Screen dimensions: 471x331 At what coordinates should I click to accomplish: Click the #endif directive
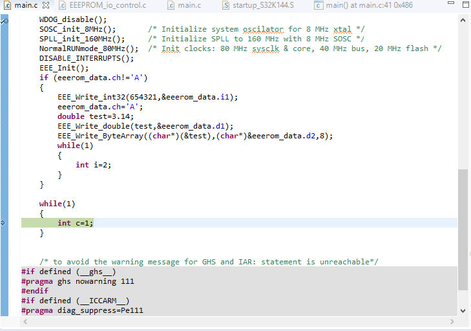click(34, 291)
